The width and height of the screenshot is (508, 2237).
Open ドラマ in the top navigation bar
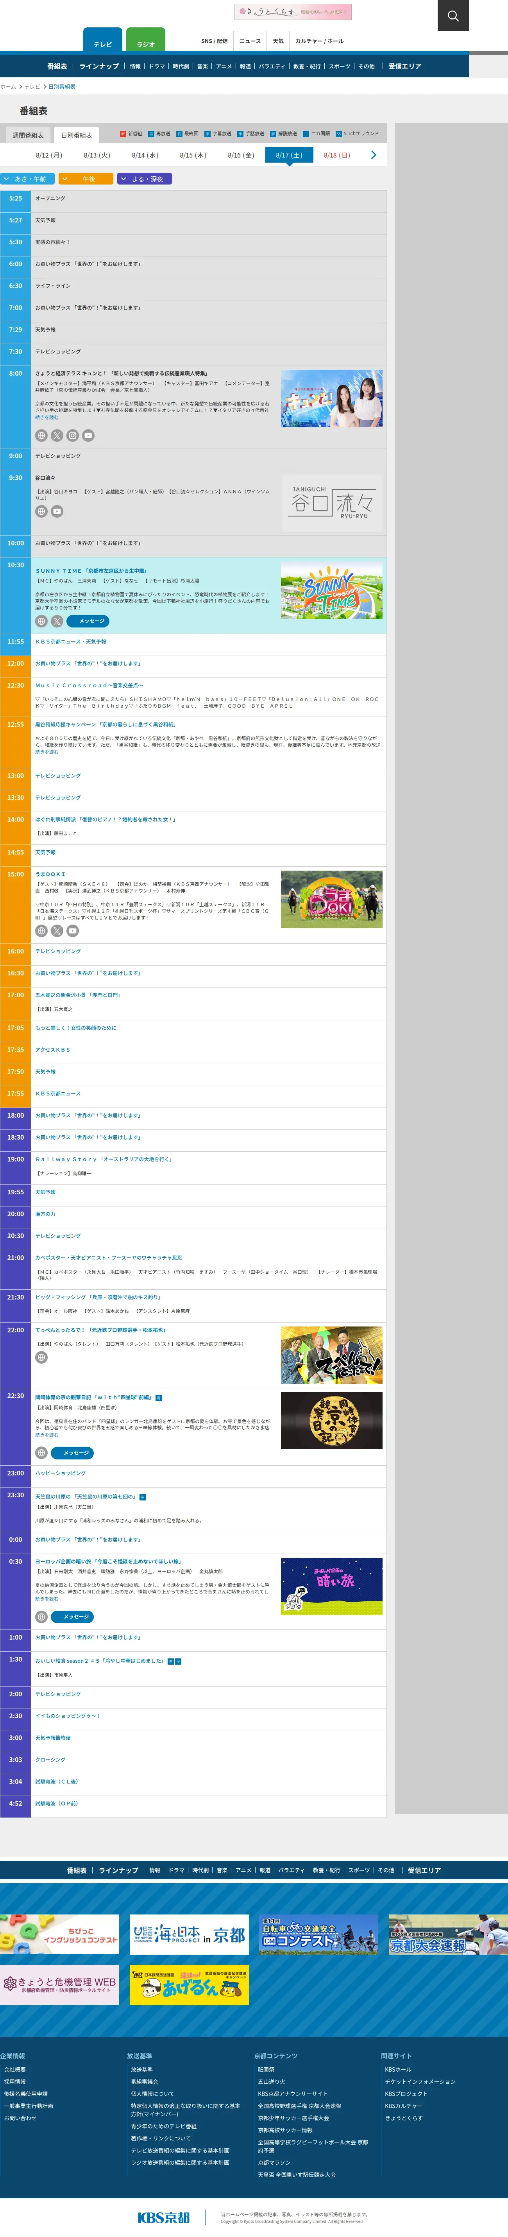click(156, 66)
